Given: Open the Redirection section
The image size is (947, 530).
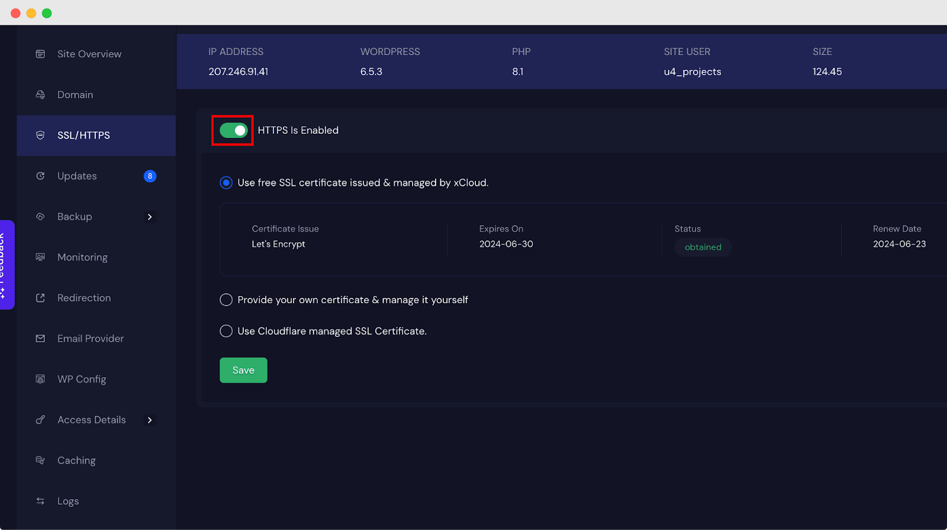Looking at the screenshot, I should 96,298.
